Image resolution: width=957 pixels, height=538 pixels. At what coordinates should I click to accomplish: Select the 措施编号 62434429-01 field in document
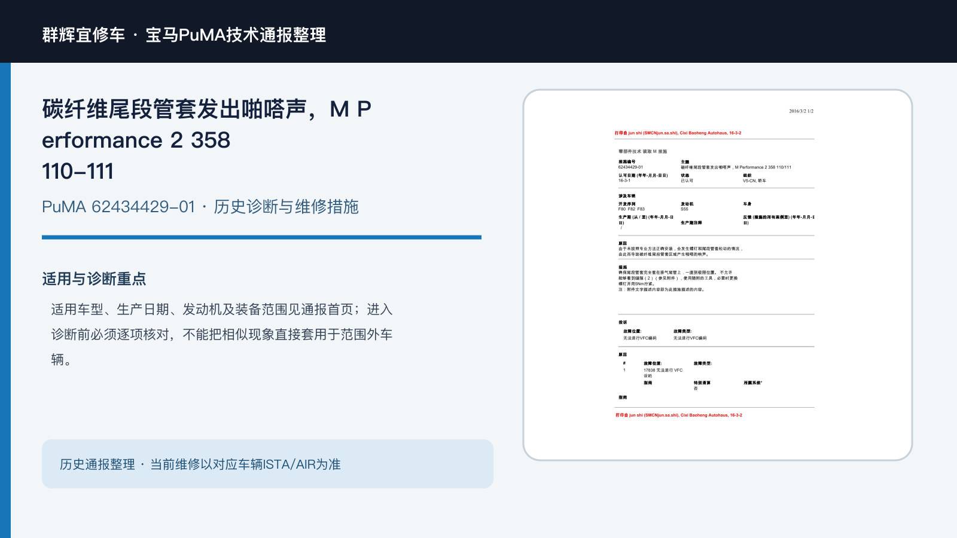tap(631, 164)
